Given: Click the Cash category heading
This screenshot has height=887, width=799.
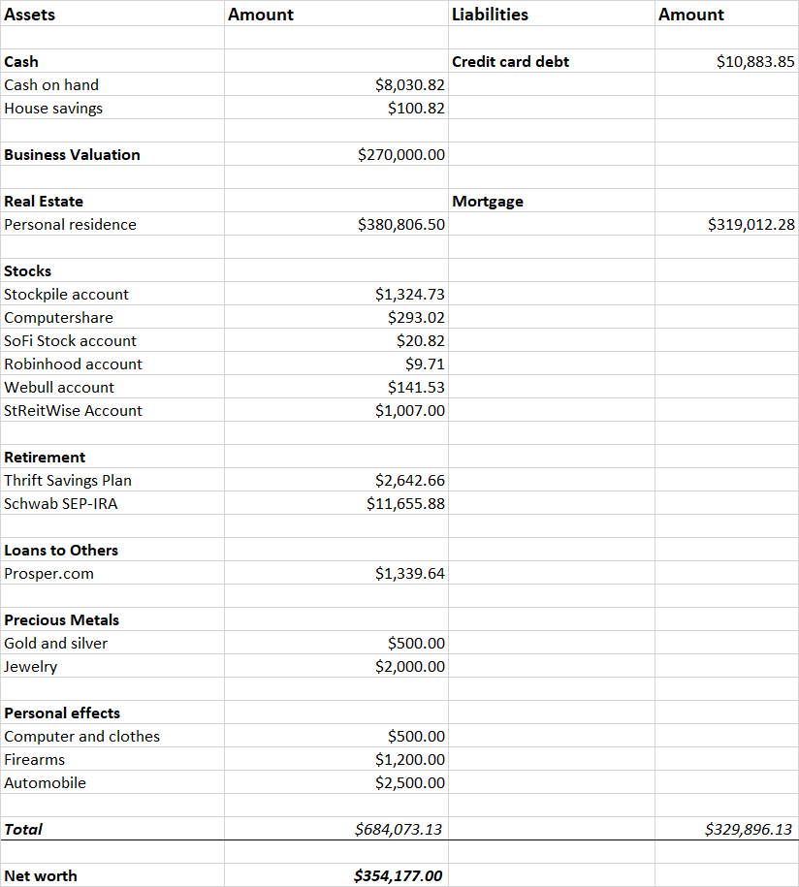Looking at the screenshot, I should 21,61.
